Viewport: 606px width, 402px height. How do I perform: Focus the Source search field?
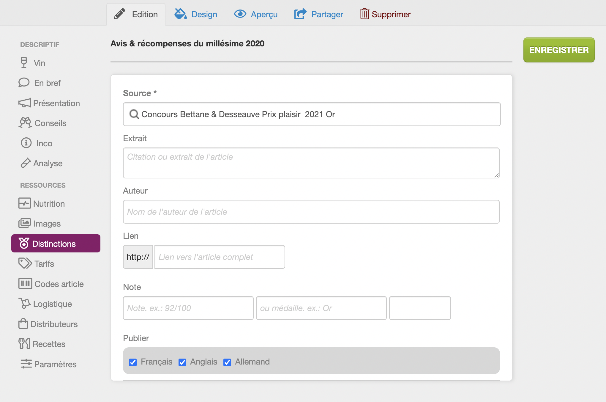[x=312, y=114]
